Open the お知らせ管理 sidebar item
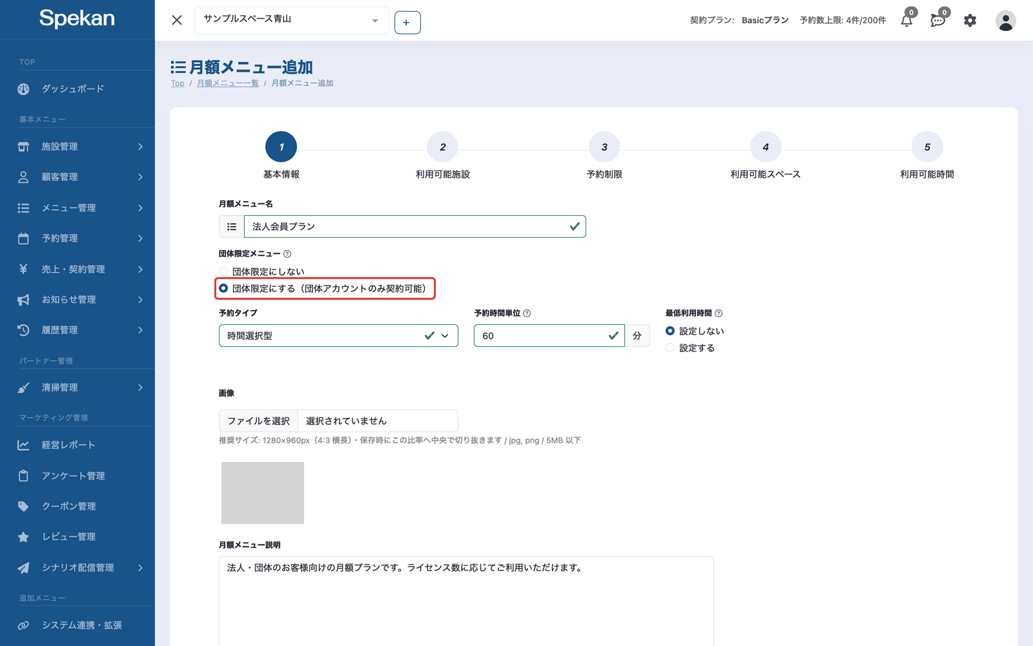The image size is (1033, 646). [x=77, y=300]
